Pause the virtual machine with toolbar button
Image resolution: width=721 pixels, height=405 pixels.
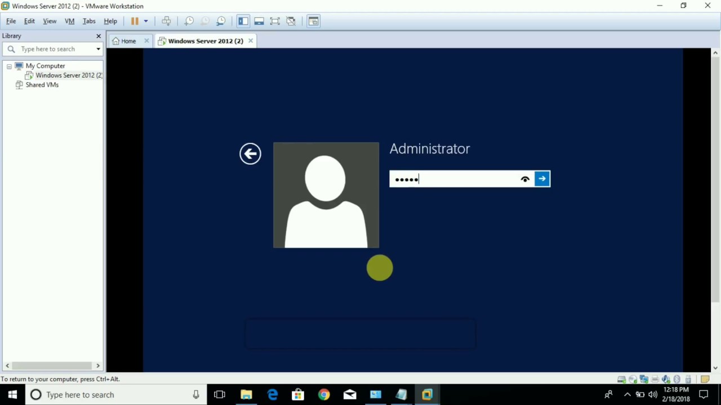135,21
